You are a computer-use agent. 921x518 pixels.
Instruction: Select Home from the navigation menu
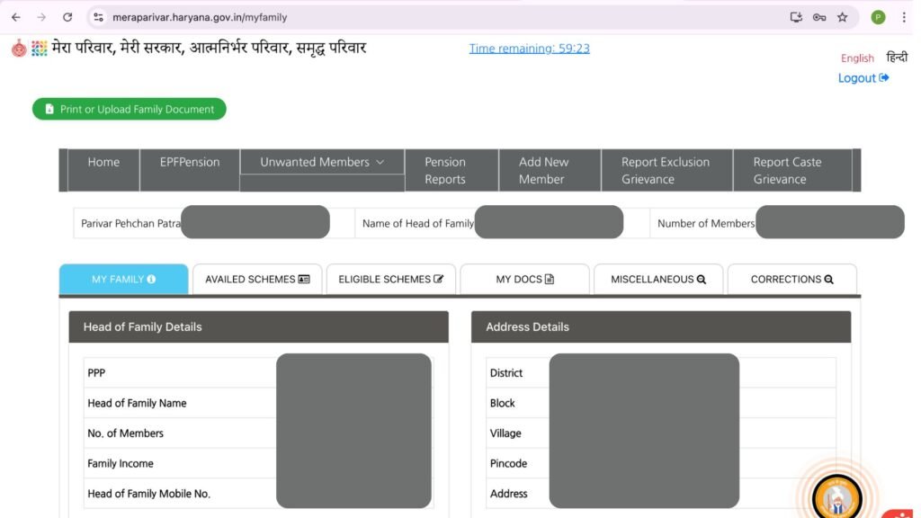click(x=103, y=162)
